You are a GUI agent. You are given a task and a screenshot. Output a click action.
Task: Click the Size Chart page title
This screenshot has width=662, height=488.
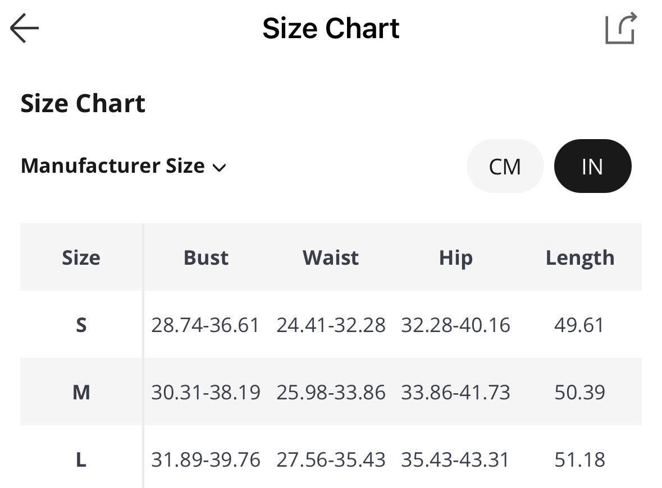(x=331, y=29)
